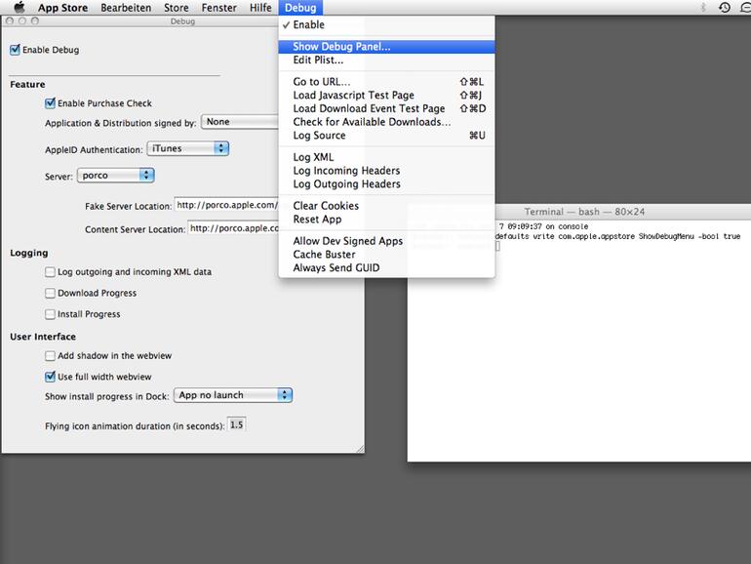Choose Clear Cookies from menu

(386, 206)
